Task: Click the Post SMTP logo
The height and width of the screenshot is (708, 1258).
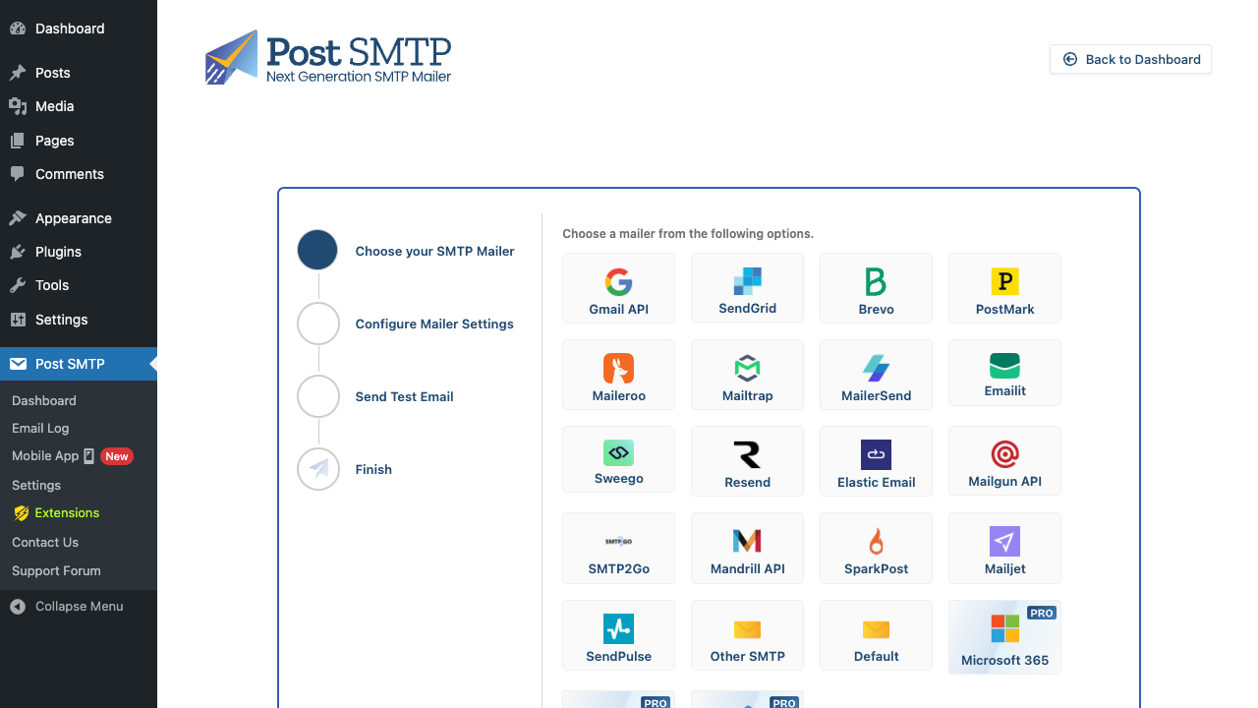Action: pyautogui.click(x=328, y=57)
